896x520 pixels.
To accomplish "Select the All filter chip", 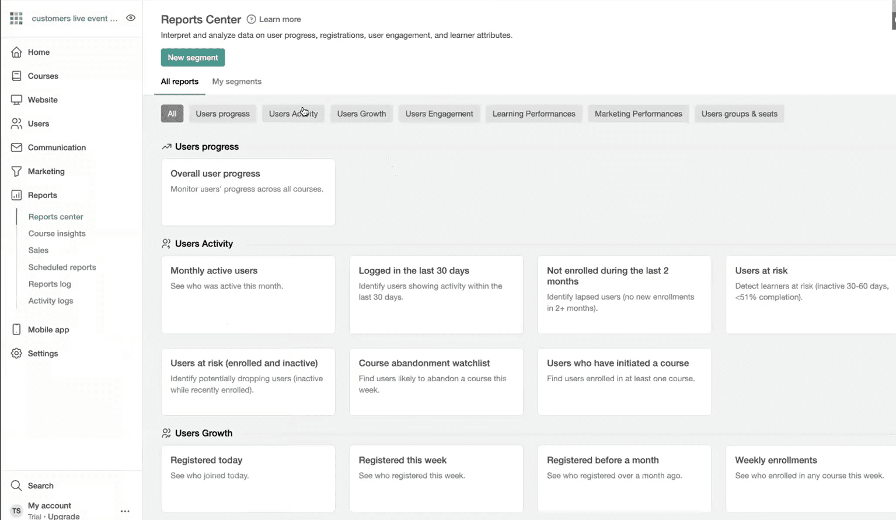I will 172,114.
